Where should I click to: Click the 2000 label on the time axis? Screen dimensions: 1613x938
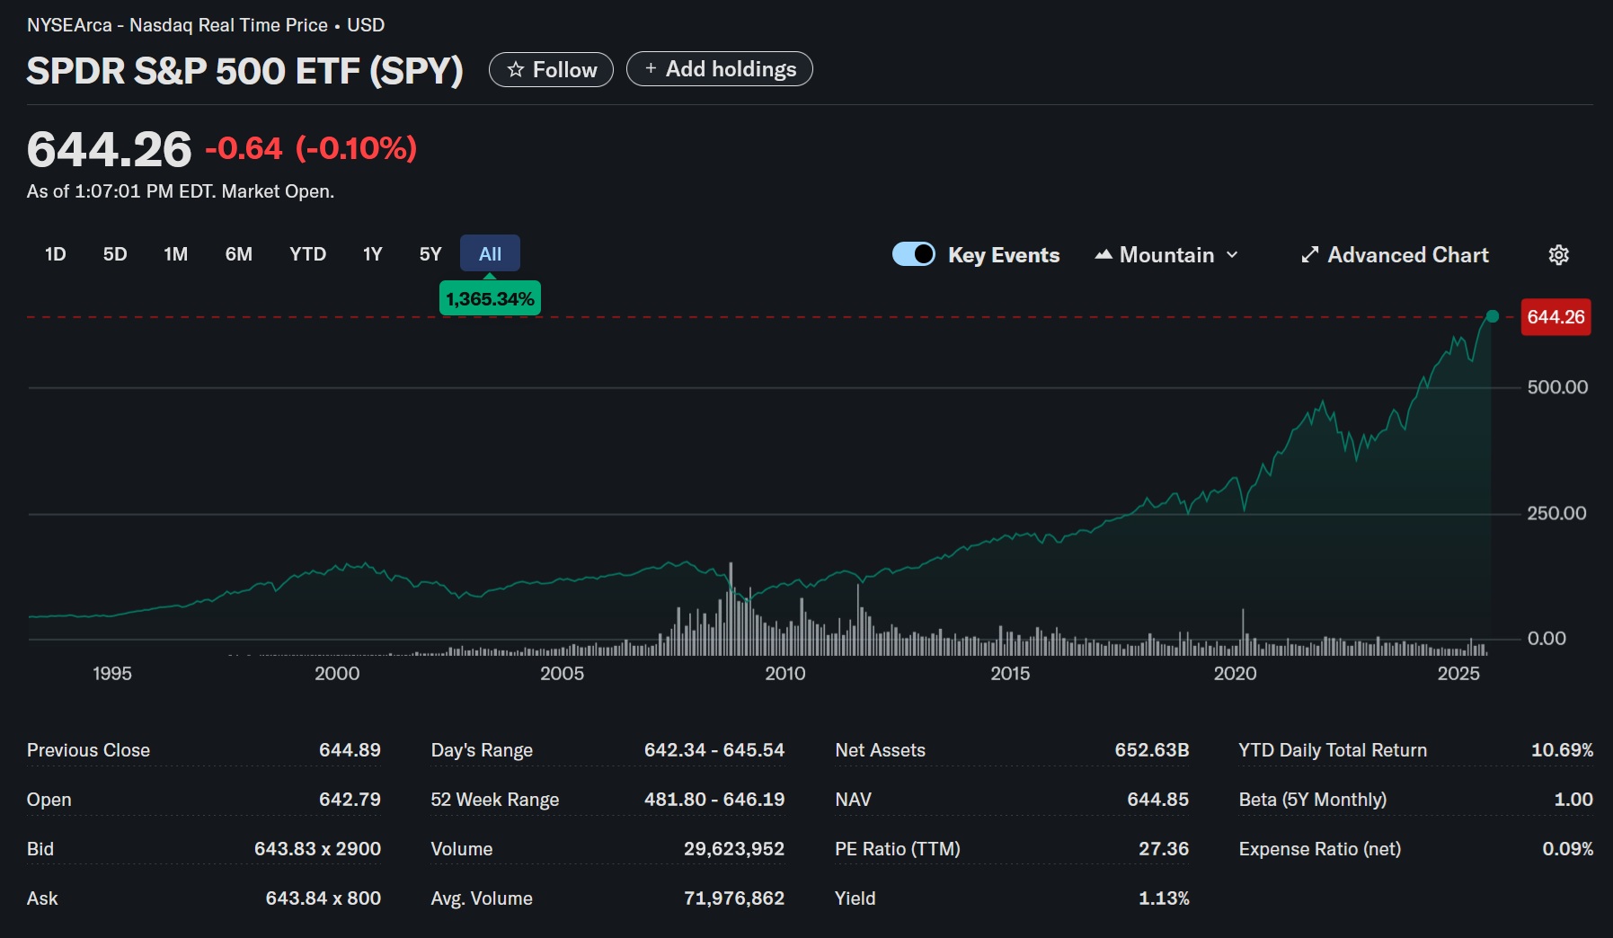tap(337, 674)
